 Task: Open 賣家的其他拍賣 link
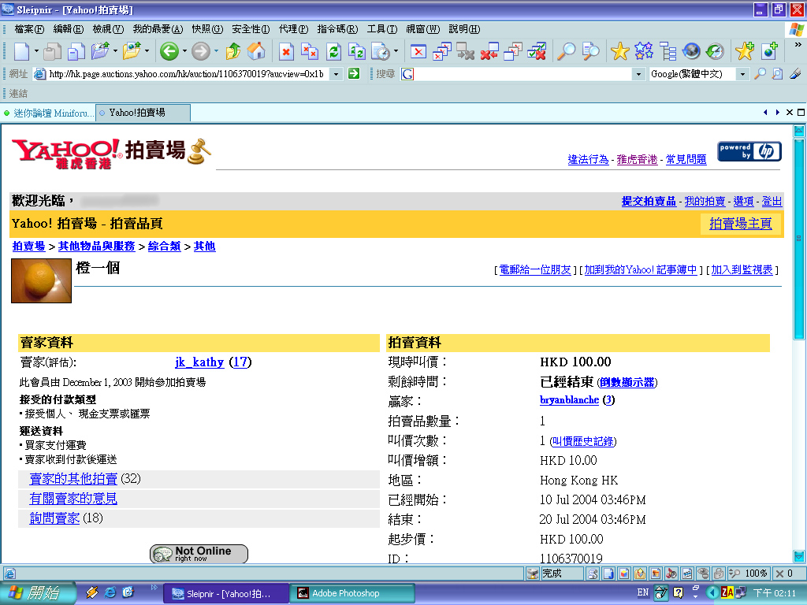point(73,479)
